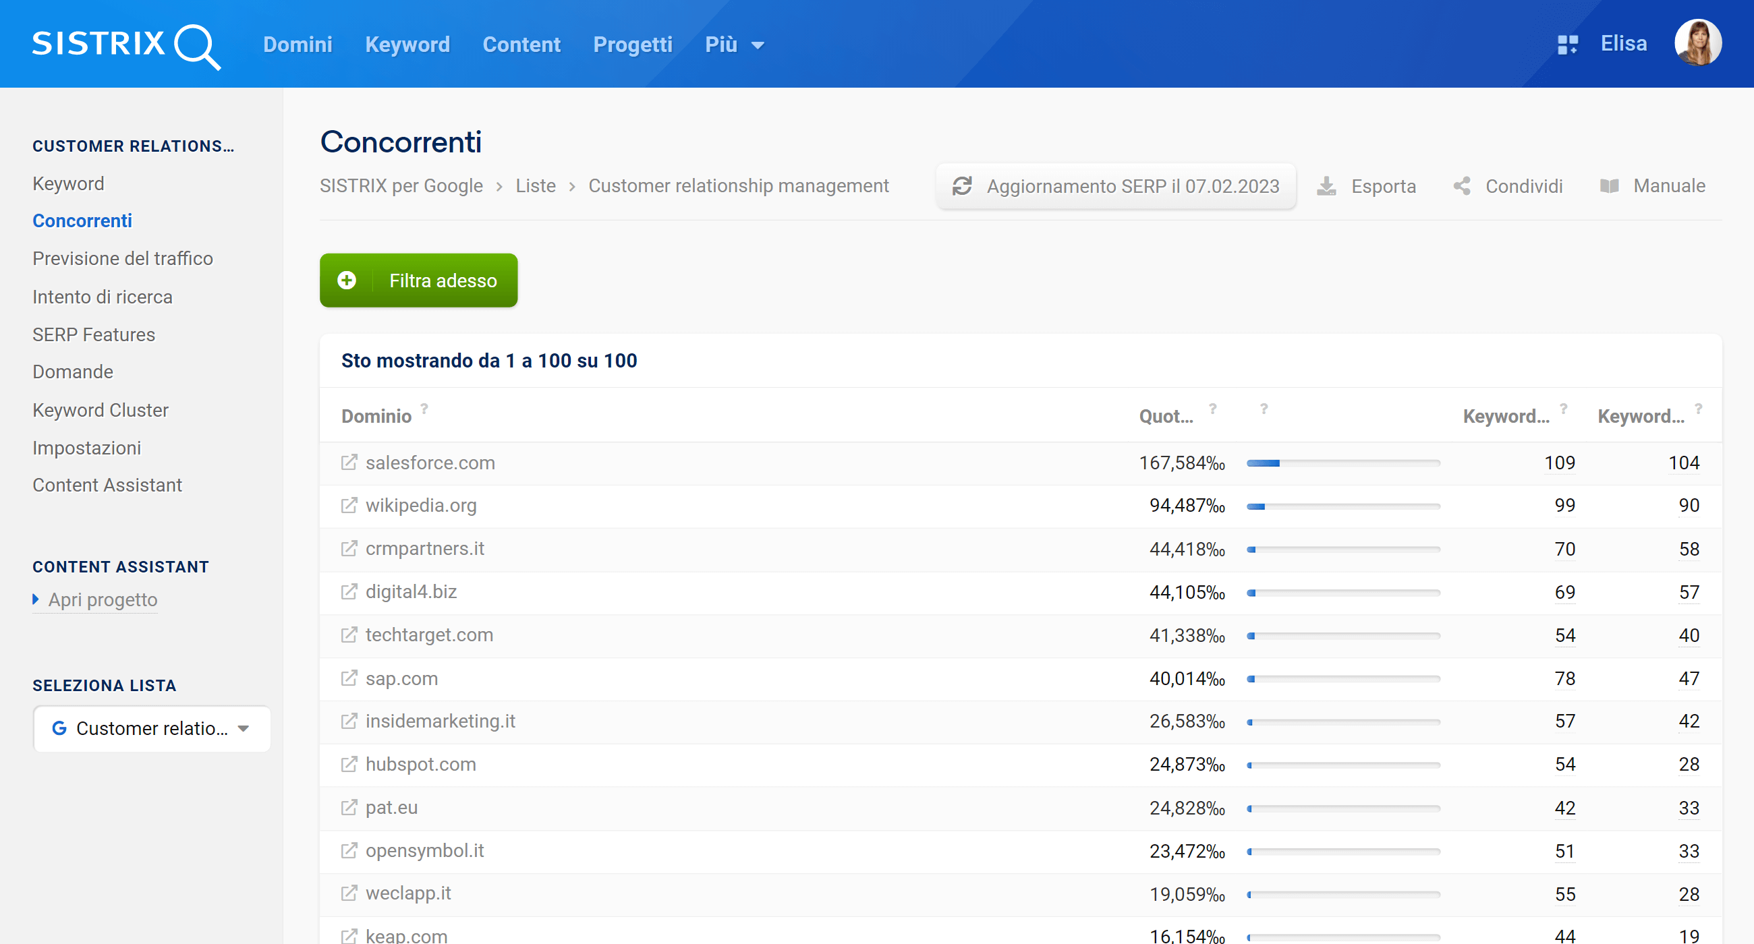Click salesforce.com share progress bar
This screenshot has height=944, width=1754.
1342,463
